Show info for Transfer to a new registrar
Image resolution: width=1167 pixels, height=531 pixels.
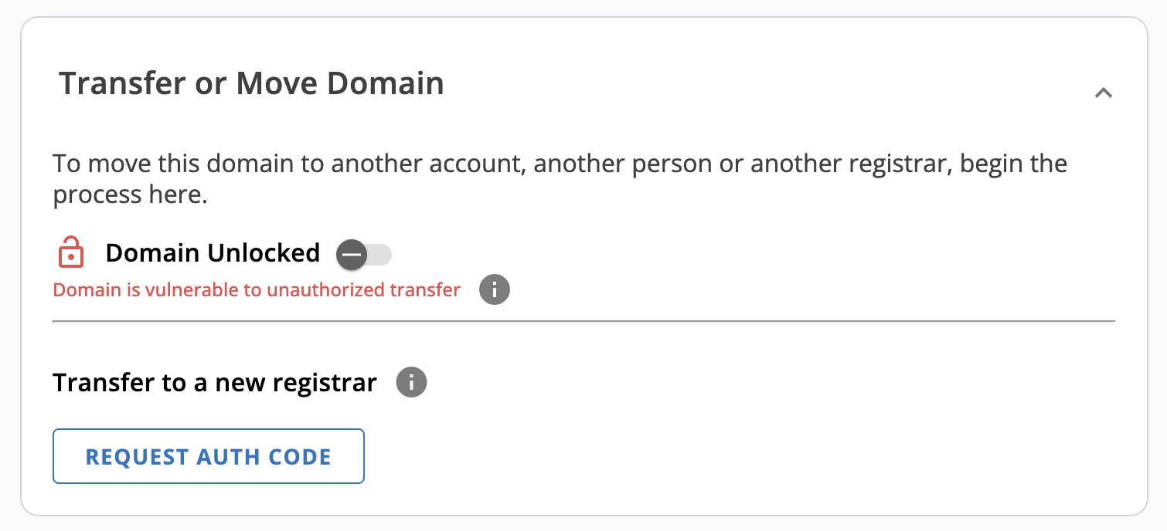(411, 382)
